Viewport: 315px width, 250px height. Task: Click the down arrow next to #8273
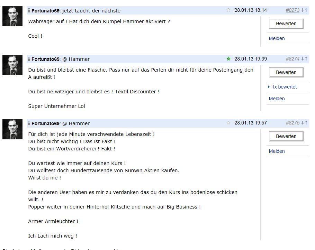tap(303, 10)
